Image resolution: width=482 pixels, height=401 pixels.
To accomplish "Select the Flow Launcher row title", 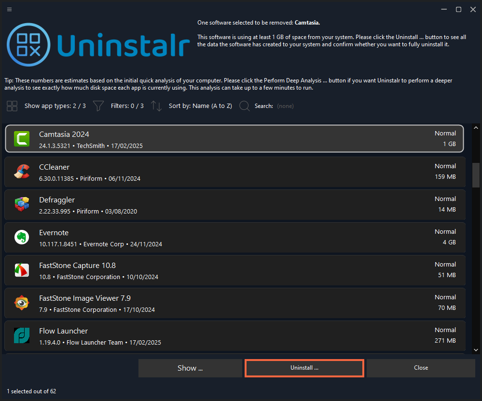I will pyautogui.click(x=63, y=331).
